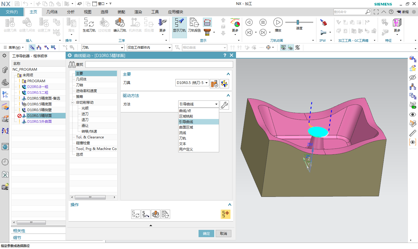Viewport: 418px width, 249px height.
Task: Switch to the 装配 ribbon tab
Action: click(121, 12)
